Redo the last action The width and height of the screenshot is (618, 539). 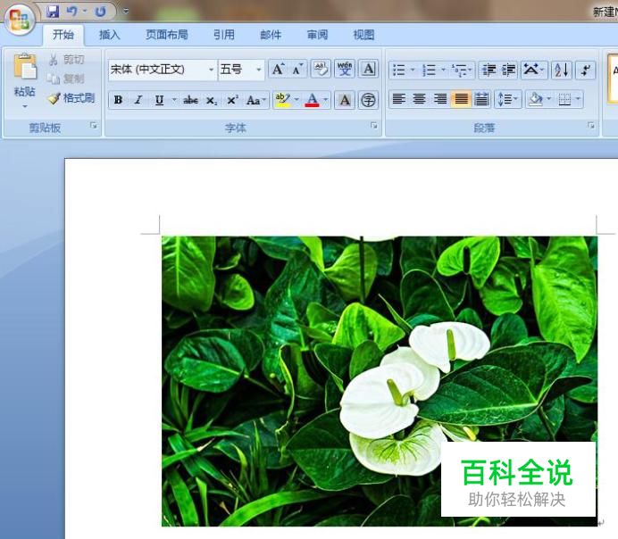101,12
